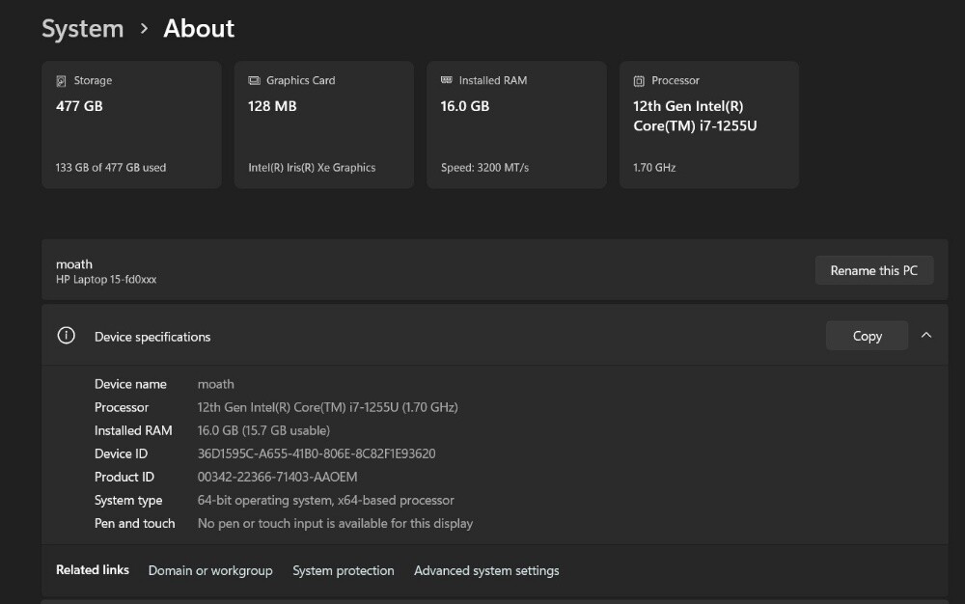Collapse the Device specifications section chevron

pos(926,335)
